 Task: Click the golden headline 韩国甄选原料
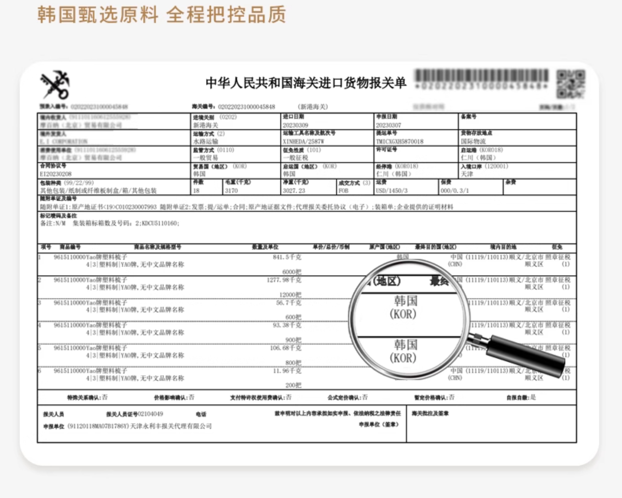pyautogui.click(x=98, y=15)
